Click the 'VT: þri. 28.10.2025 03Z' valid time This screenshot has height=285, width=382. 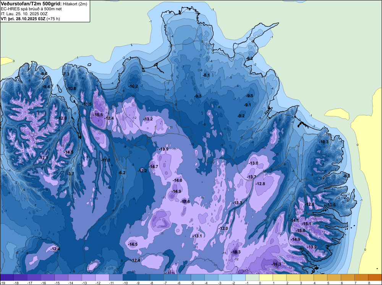coord(23,19)
